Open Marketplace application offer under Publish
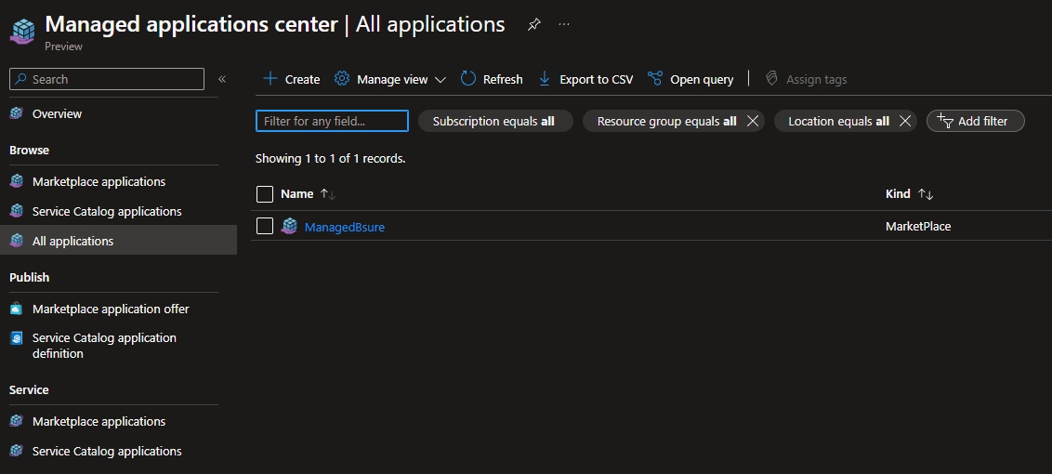This screenshot has width=1052, height=474. pos(110,309)
